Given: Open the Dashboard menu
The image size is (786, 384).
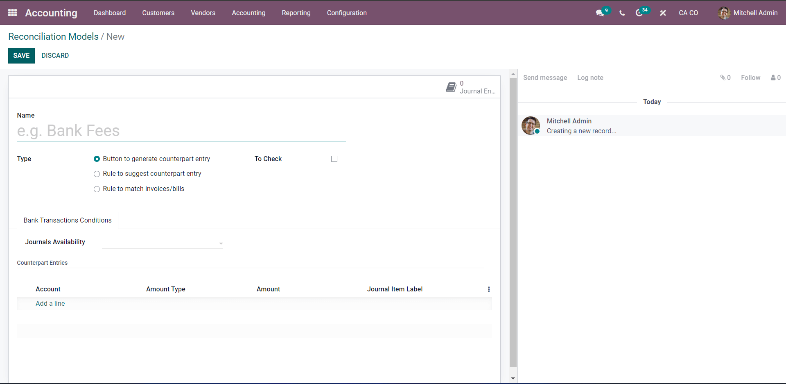Looking at the screenshot, I should 110,13.
